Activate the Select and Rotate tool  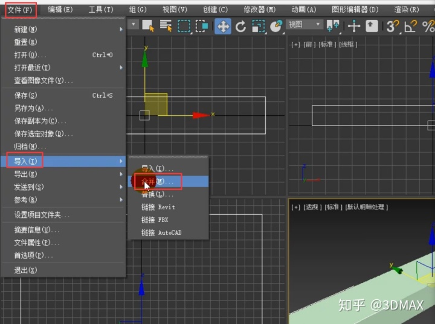pyautogui.click(x=241, y=26)
